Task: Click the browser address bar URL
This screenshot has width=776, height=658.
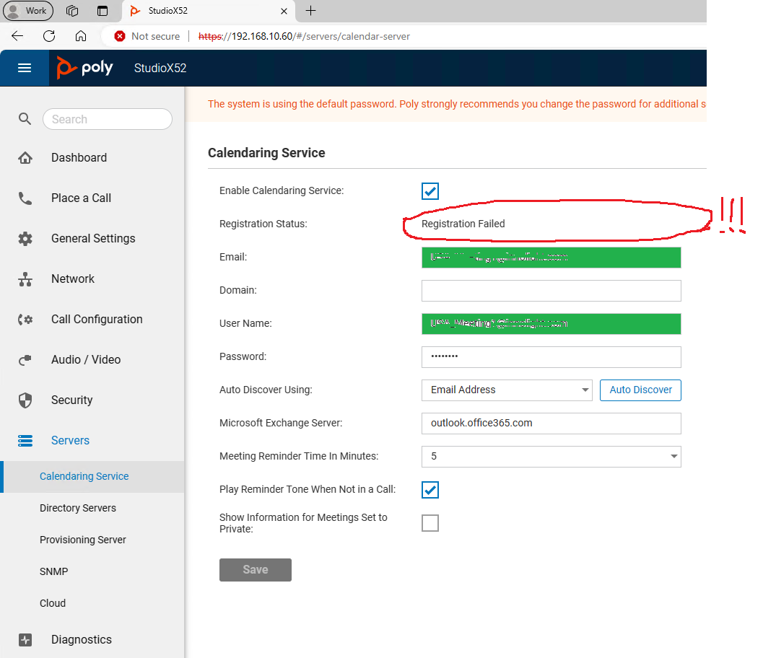Action: pos(304,36)
